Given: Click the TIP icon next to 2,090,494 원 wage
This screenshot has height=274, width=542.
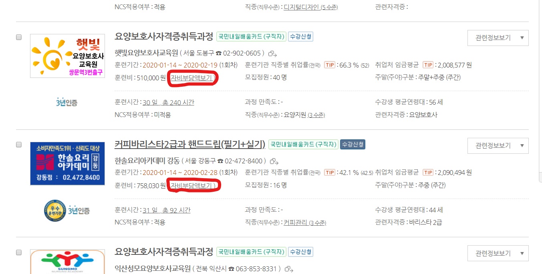Looking at the screenshot, I should (428, 173).
